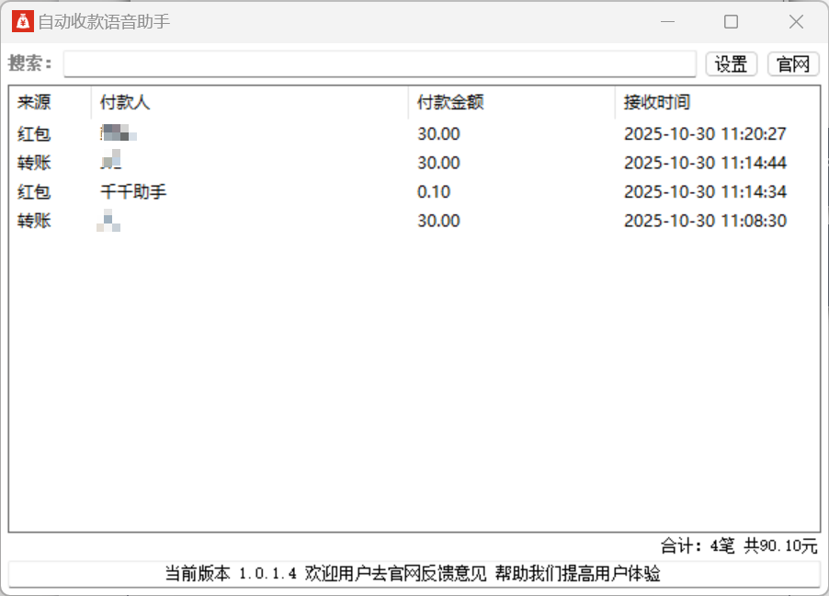Click the 合计 4笔 共90.10元 total summary
The width and height of the screenshot is (829, 596).
click(x=739, y=545)
